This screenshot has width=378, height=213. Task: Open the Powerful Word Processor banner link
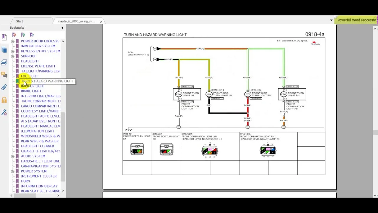[x=357, y=20]
